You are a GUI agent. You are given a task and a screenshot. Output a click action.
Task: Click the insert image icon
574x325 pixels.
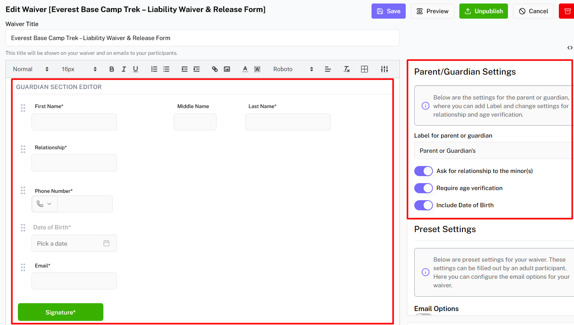(x=227, y=69)
